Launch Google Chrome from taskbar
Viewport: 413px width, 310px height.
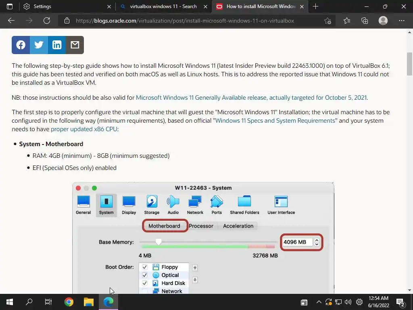point(69,302)
